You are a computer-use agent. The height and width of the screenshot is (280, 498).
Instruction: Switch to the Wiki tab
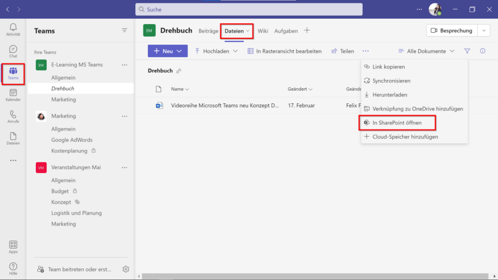[263, 30]
